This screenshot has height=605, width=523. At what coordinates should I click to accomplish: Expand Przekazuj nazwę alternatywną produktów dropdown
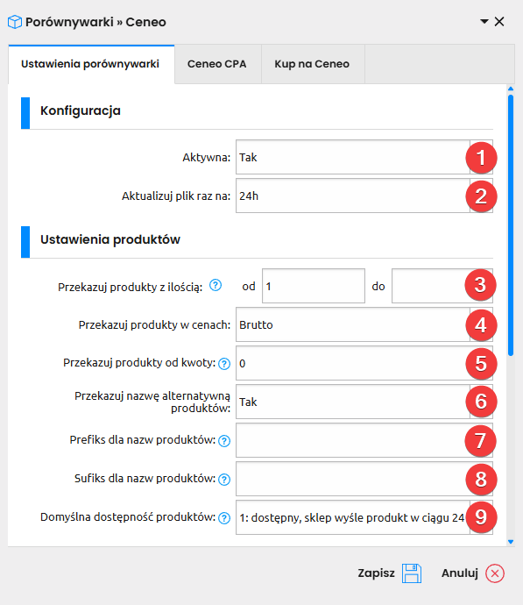click(x=364, y=402)
